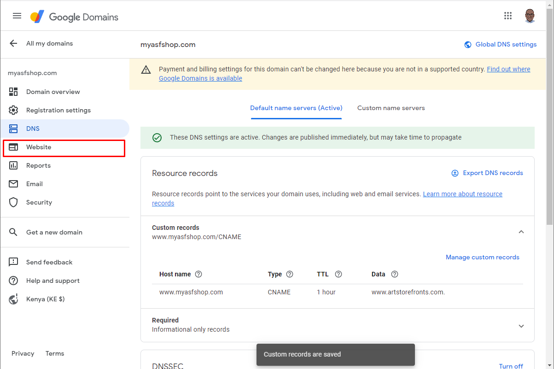Click the Data column help icon
This screenshot has height=369, width=554.
click(x=395, y=274)
